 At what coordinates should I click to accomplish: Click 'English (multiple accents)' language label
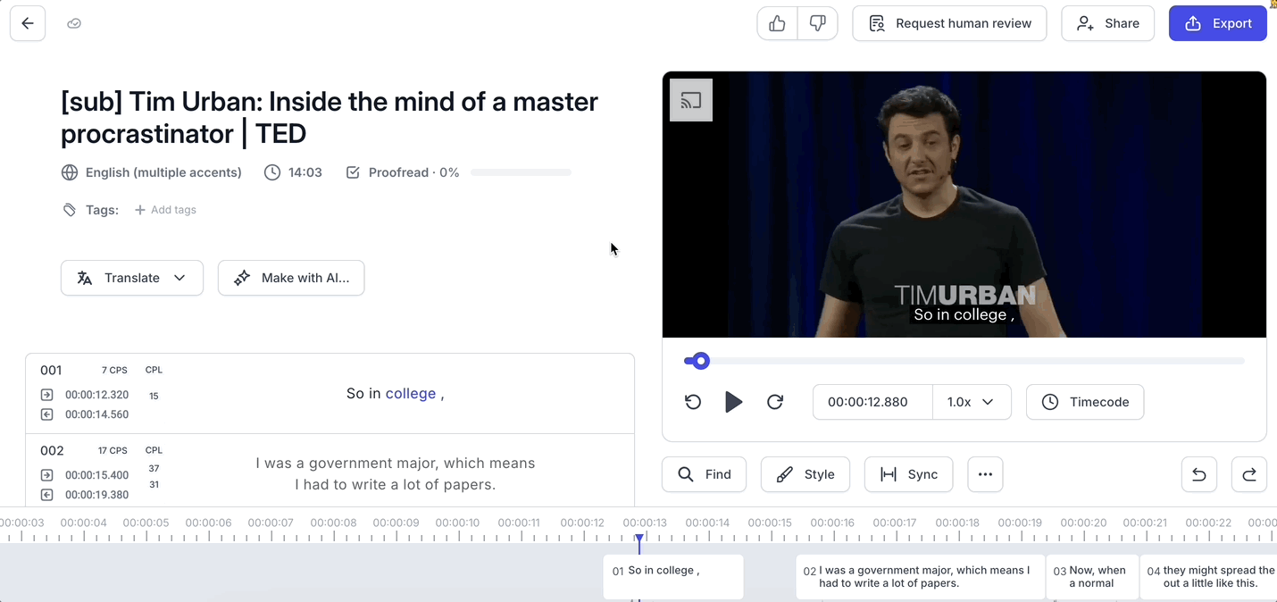(163, 172)
